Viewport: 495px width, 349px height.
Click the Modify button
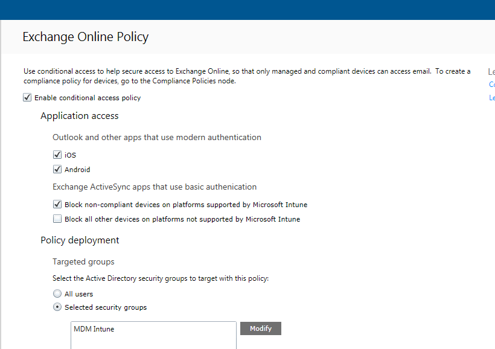click(260, 328)
